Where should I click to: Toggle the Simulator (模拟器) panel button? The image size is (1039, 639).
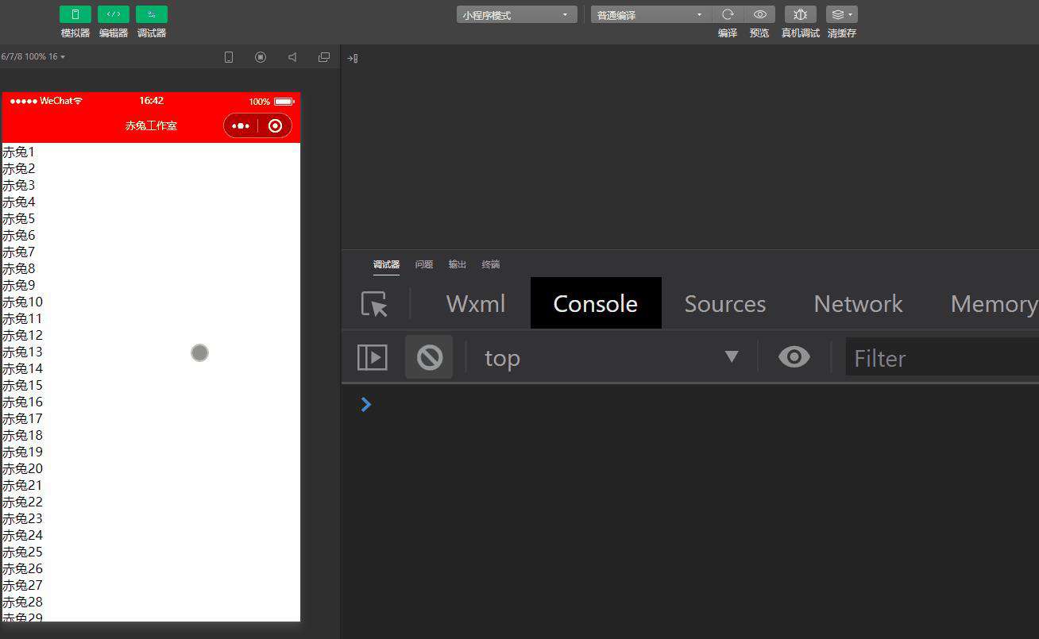(75, 14)
